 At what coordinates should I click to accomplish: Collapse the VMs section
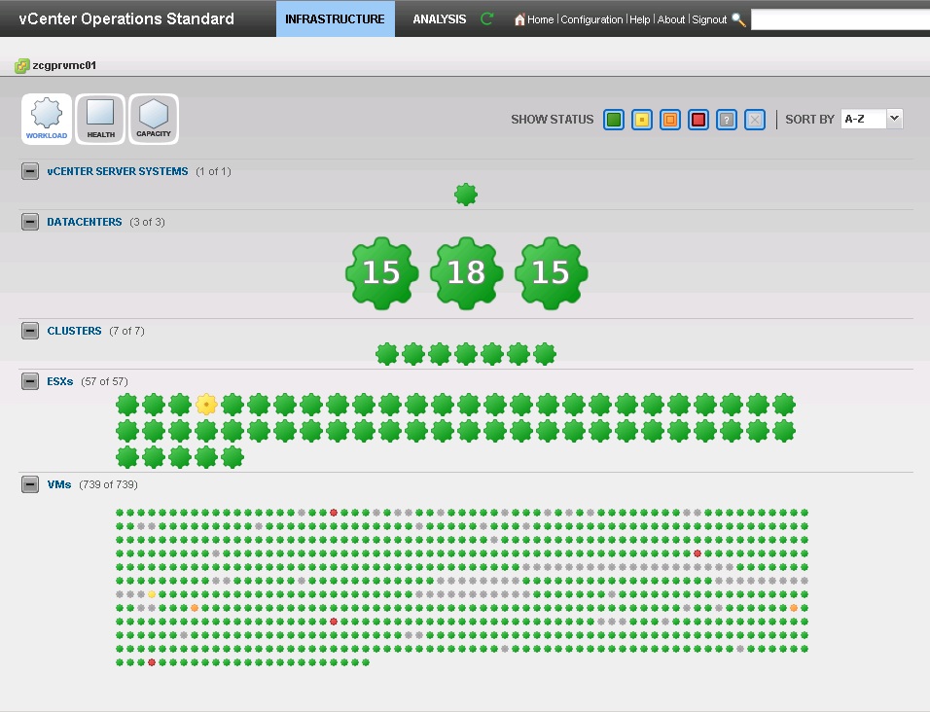click(x=30, y=484)
